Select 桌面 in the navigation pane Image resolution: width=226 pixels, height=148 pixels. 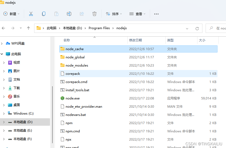(17, 105)
